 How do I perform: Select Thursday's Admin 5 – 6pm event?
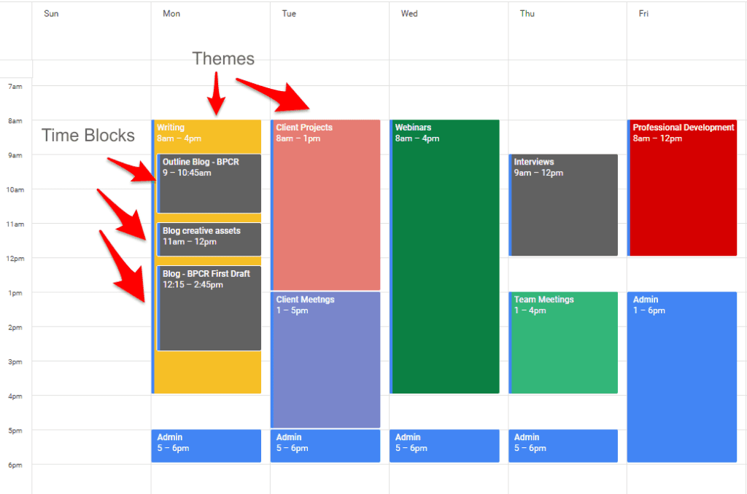(x=564, y=445)
